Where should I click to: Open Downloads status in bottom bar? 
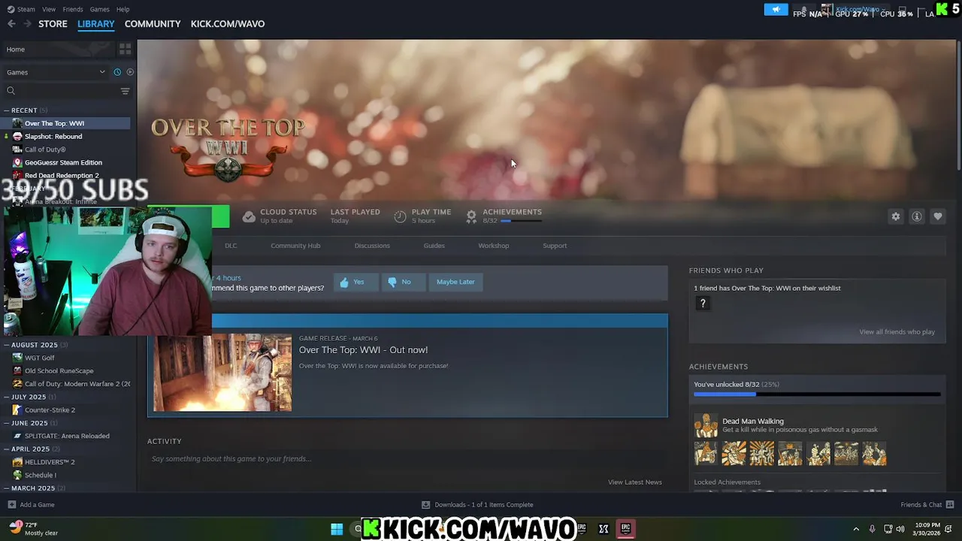(477, 505)
